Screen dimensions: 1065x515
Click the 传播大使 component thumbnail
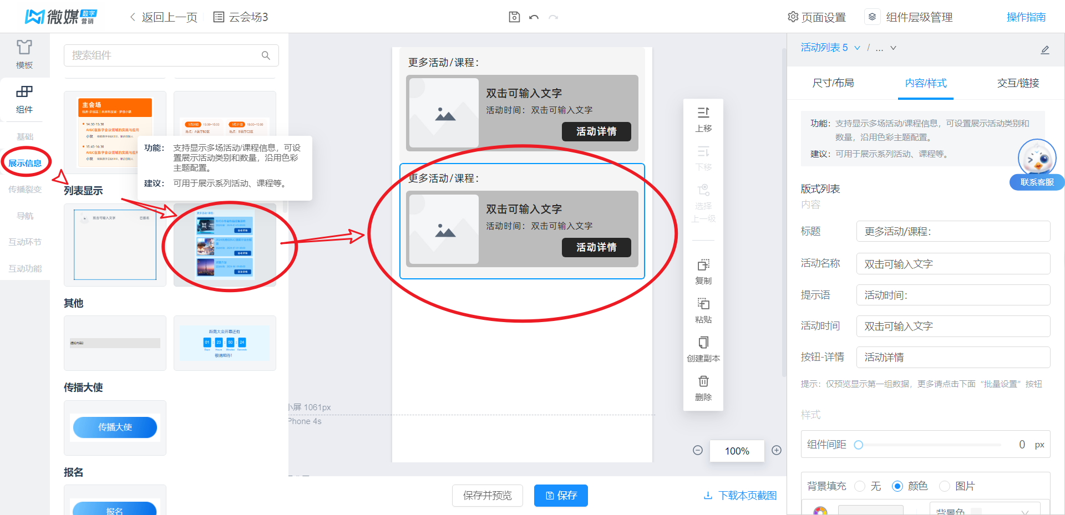click(115, 427)
